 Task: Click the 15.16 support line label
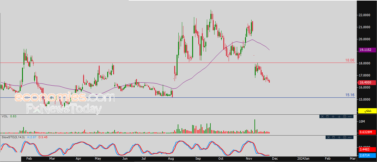pyautogui.click(x=350, y=95)
